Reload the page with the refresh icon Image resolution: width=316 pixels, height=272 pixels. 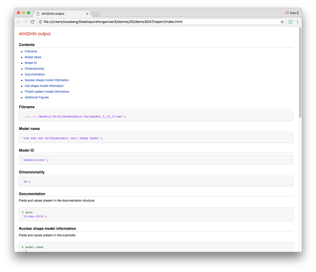coord(32,22)
